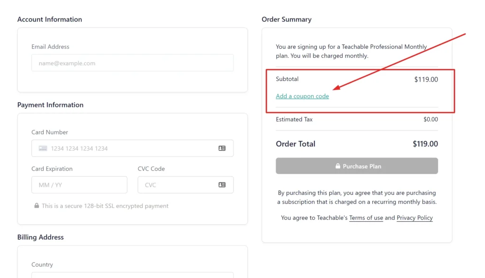
Task: Expand the coupon code entry option
Action: pos(302,96)
